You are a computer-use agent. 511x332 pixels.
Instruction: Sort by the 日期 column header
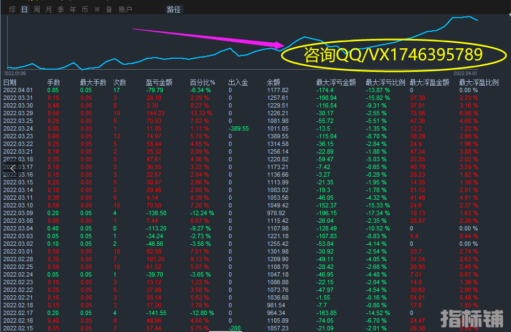coord(10,82)
